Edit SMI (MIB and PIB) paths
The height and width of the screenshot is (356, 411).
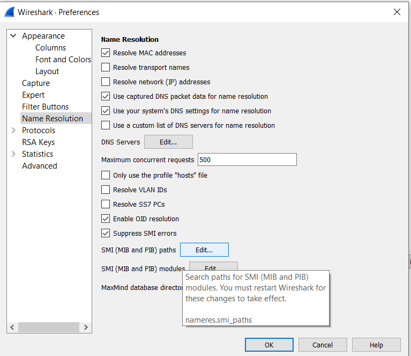(x=204, y=250)
